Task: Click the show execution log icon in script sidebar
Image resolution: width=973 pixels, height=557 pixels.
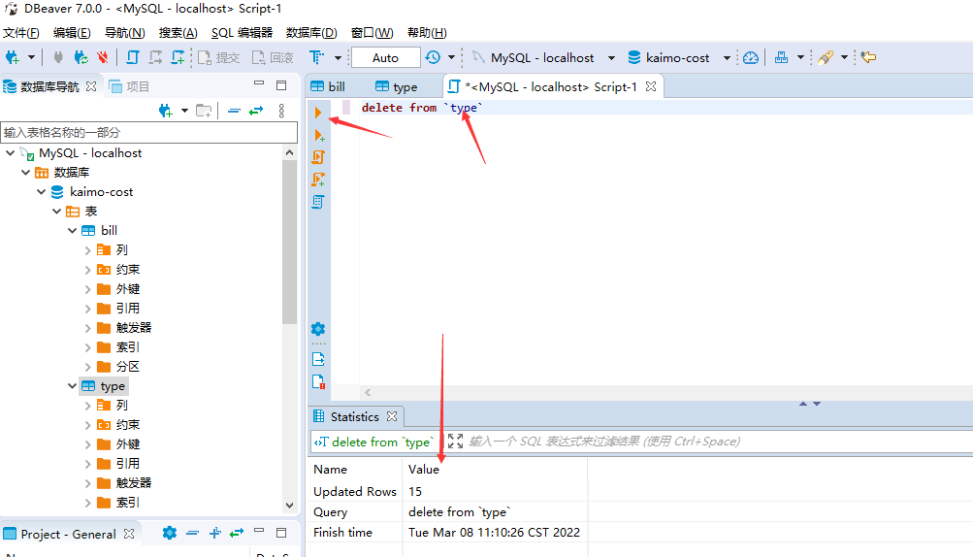Action: coord(318,382)
